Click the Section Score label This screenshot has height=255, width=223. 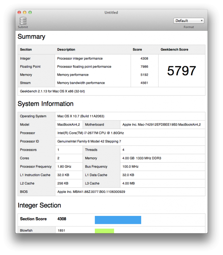33,219
